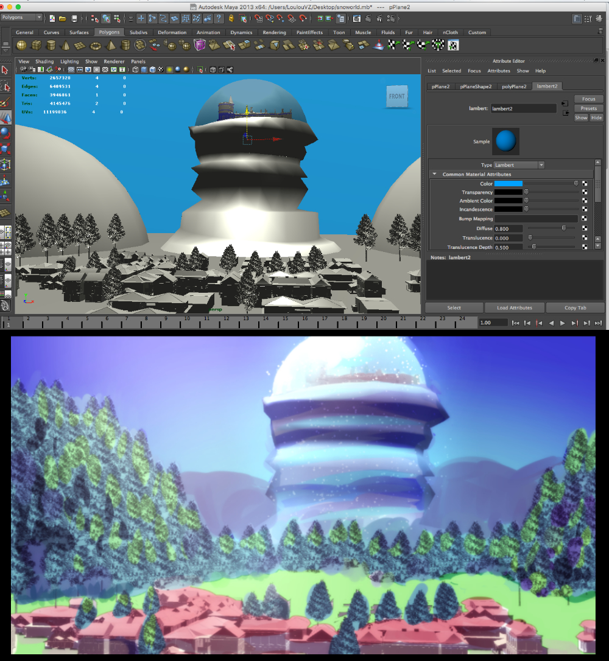Click the save scene floppy disk icon
609x661 pixels.
click(74, 18)
